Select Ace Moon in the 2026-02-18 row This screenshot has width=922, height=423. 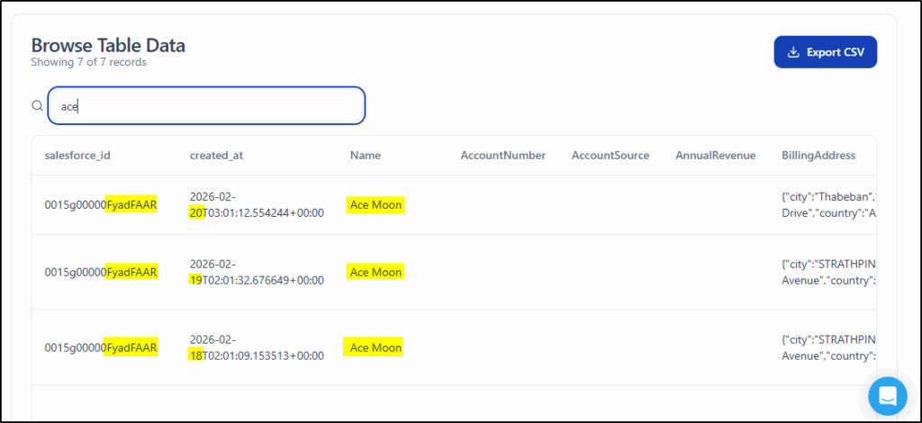[x=375, y=347]
